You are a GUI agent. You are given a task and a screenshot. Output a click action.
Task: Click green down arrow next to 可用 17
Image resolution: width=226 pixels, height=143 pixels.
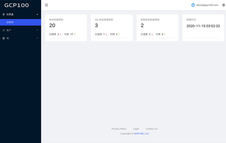pos(75,34)
